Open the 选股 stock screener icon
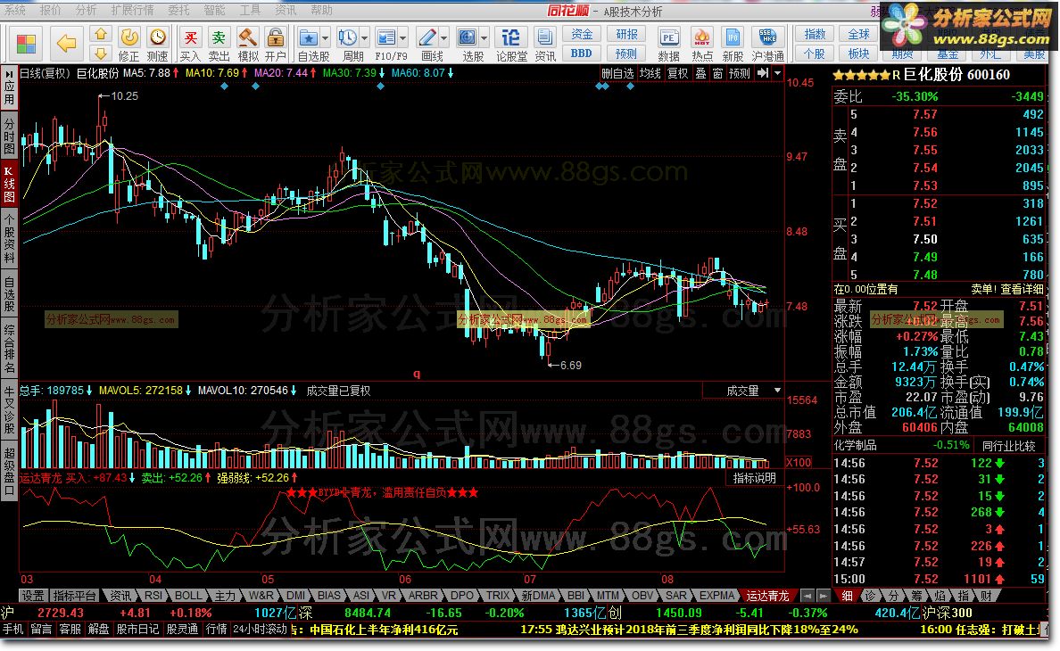This screenshot has height=651, width=1060. (x=468, y=44)
